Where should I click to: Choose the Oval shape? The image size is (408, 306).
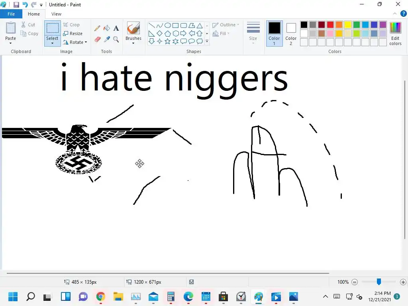click(168, 25)
